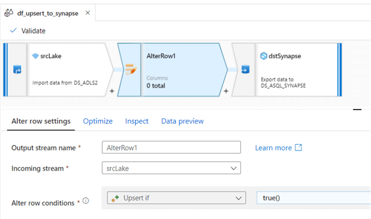Open the Data preview tab

(182, 121)
